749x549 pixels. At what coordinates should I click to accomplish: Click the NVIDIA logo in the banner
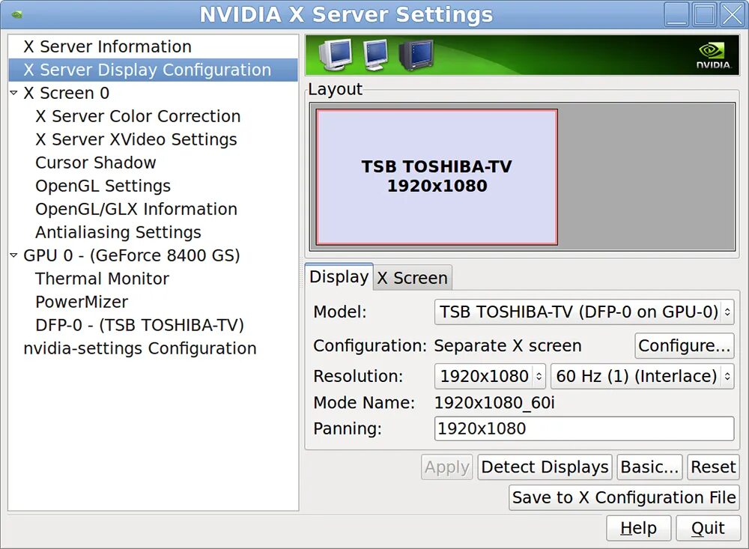[713, 55]
